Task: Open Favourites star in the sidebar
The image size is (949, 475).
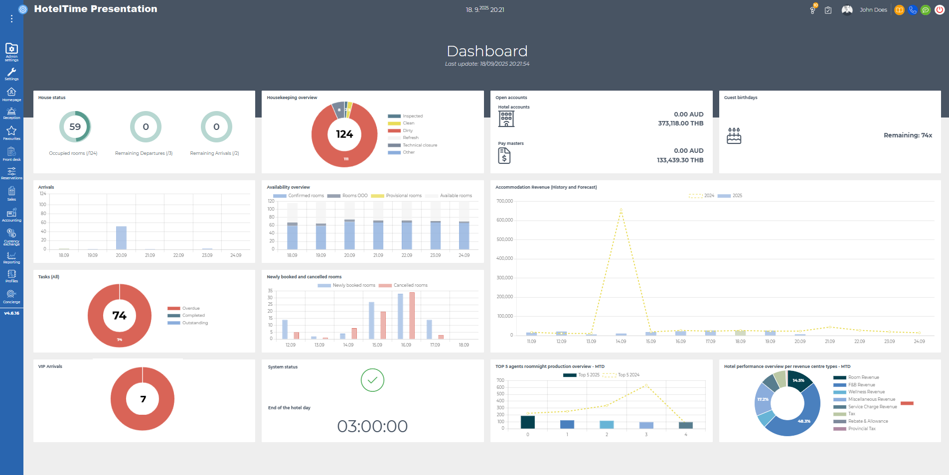Action: (11, 133)
